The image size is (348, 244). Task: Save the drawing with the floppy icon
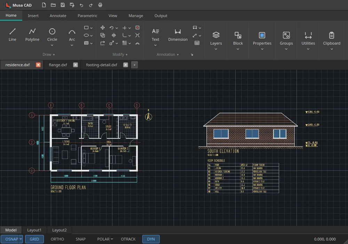point(63,5)
